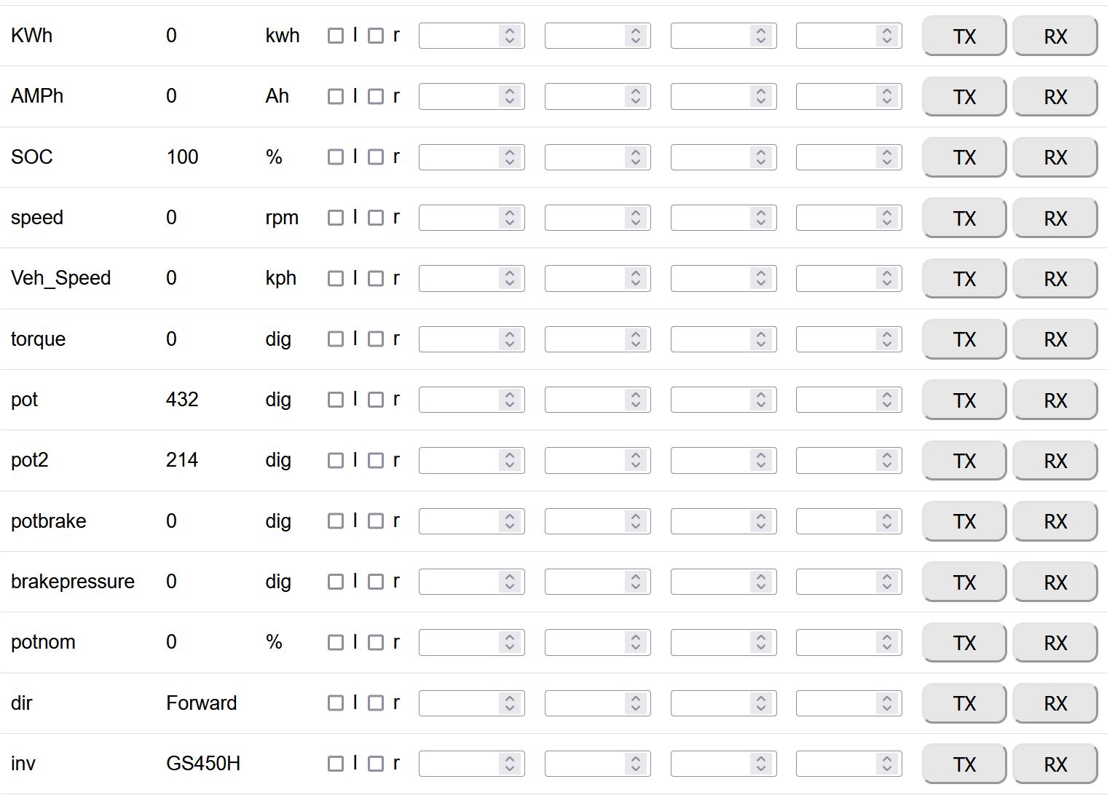Enable the 'l' checkbox in the KWh row

pyautogui.click(x=336, y=36)
